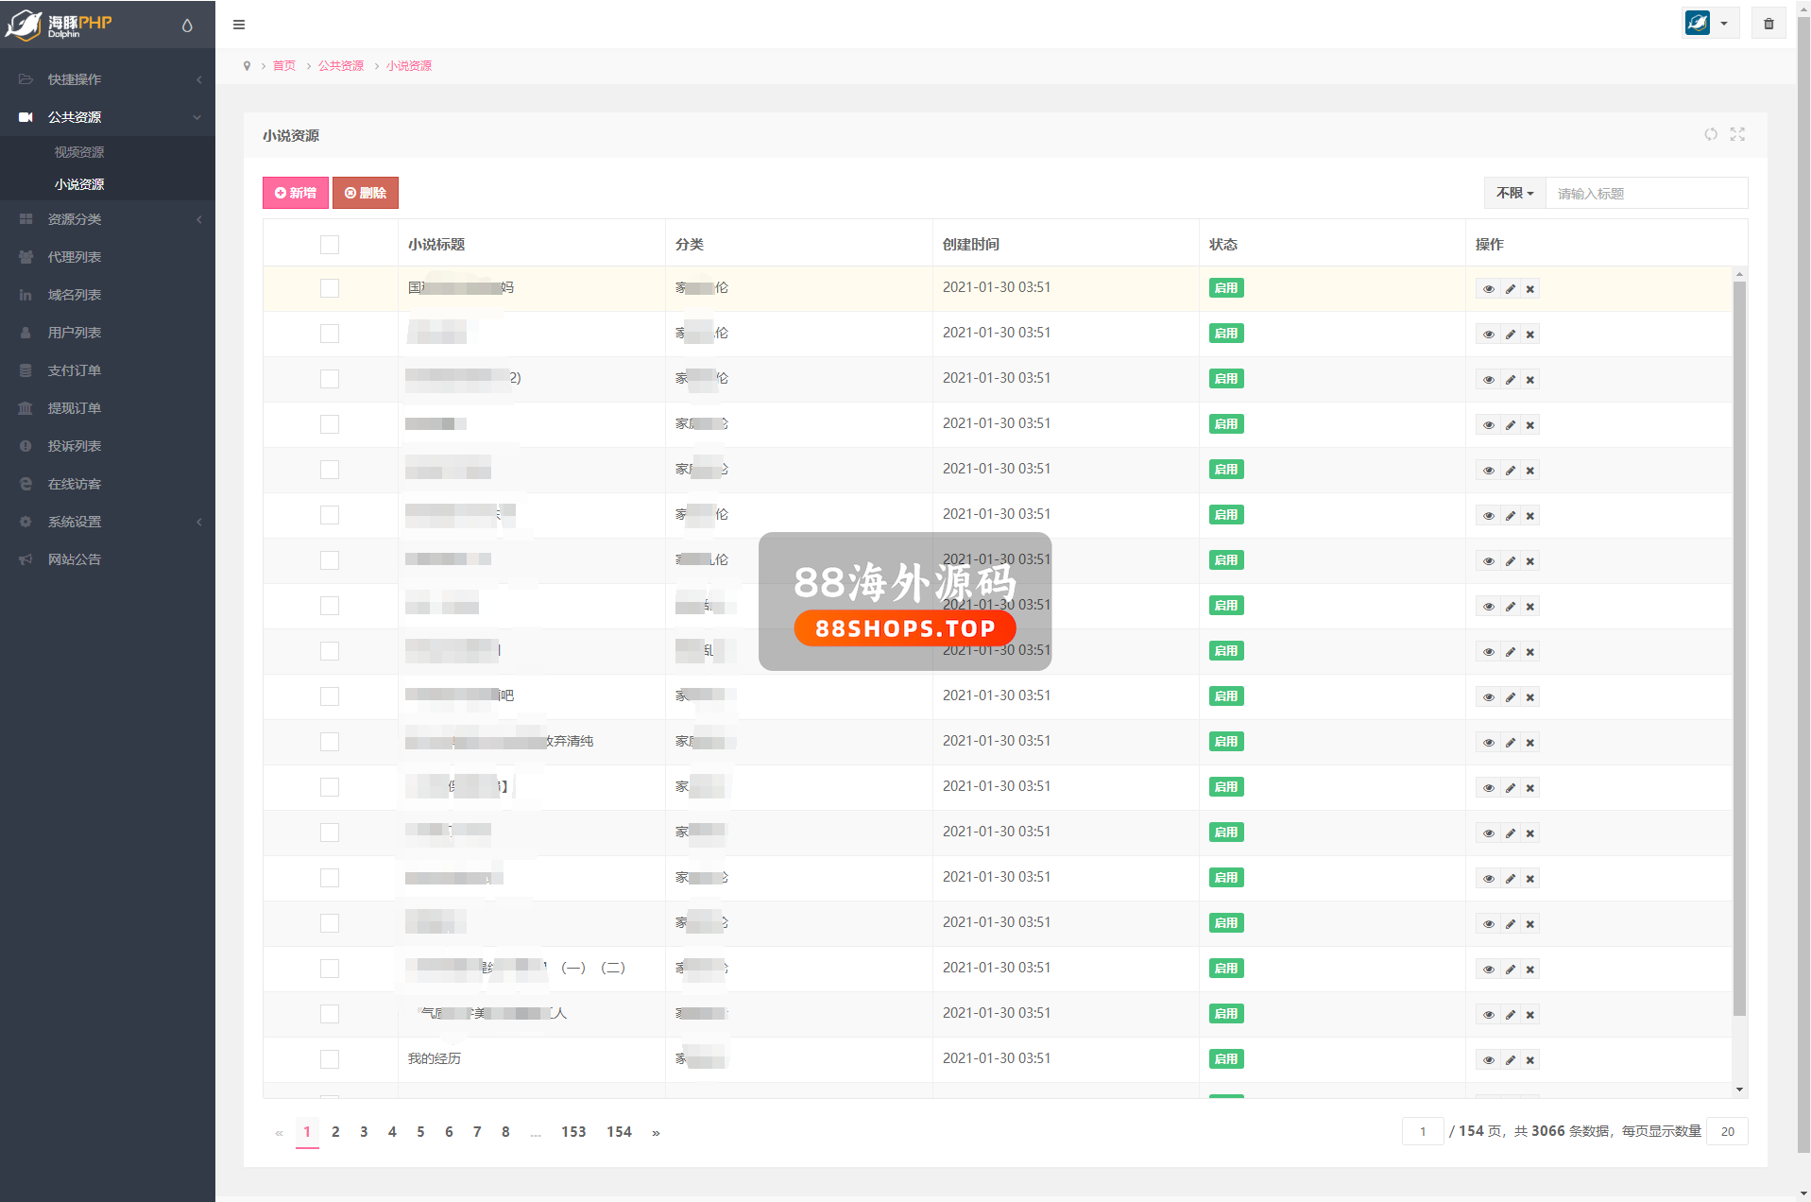View the 我的经历 row with eye icon
Screen dimensions: 1811x1202
1488,1060
